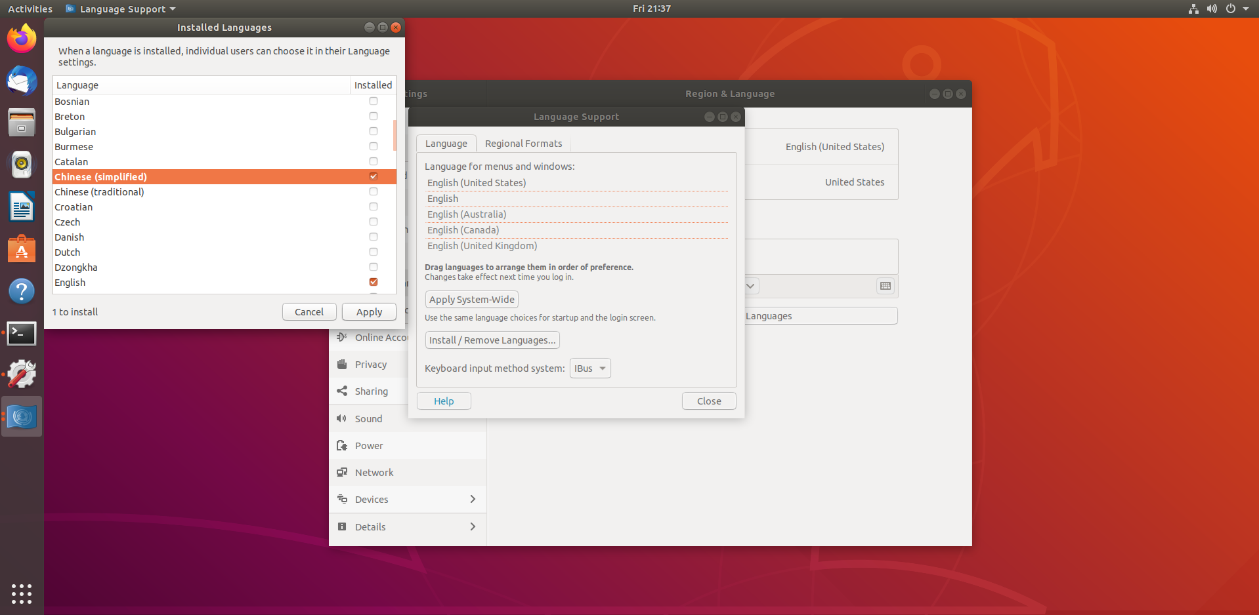Click the Language Support dock icon
The width and height of the screenshot is (1259, 615).
pos(22,417)
